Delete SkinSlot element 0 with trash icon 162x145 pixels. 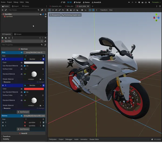pos(43,59)
